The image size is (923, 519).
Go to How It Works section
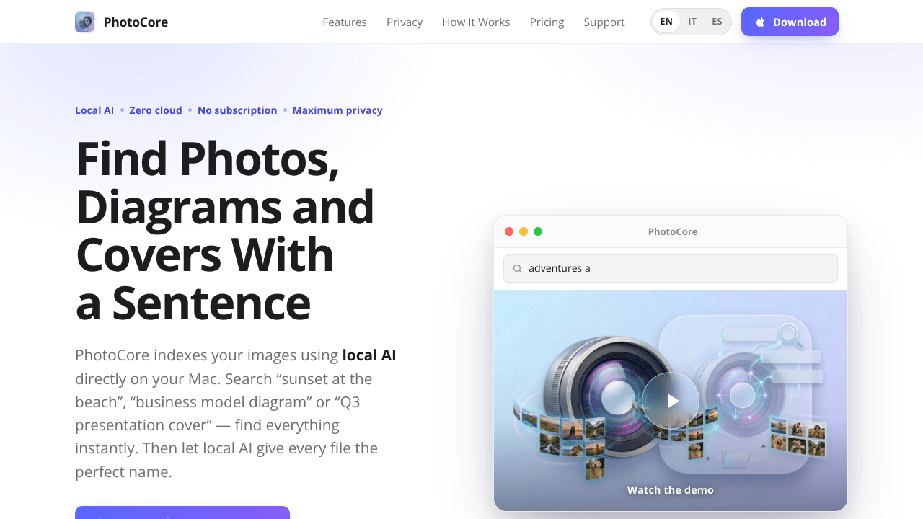[x=476, y=22]
